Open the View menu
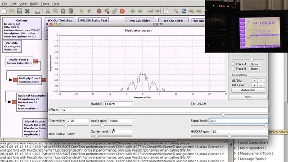Image resolution: width=288 pixels, height=162 pixels. (23, 4)
